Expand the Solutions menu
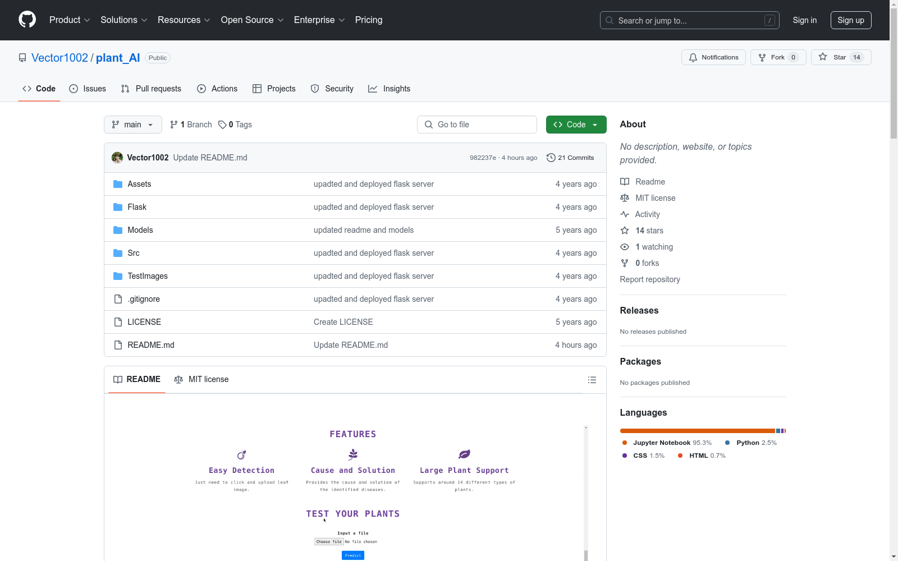Viewport: 898px width, 561px height. (124, 20)
